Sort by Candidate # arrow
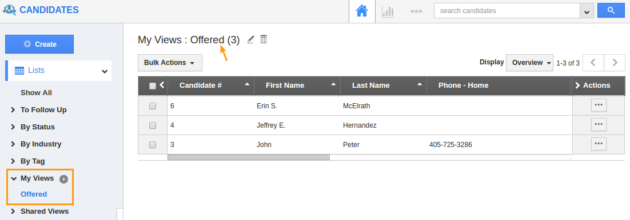 247,84
